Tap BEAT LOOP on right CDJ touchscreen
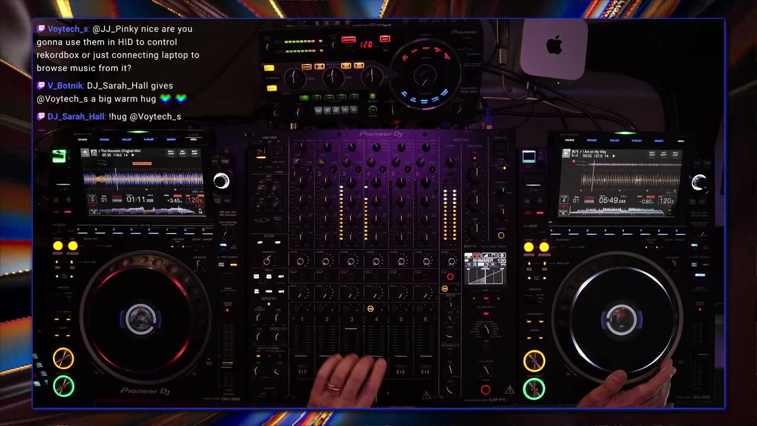Viewport: 757px width, 426px height. pos(652,154)
